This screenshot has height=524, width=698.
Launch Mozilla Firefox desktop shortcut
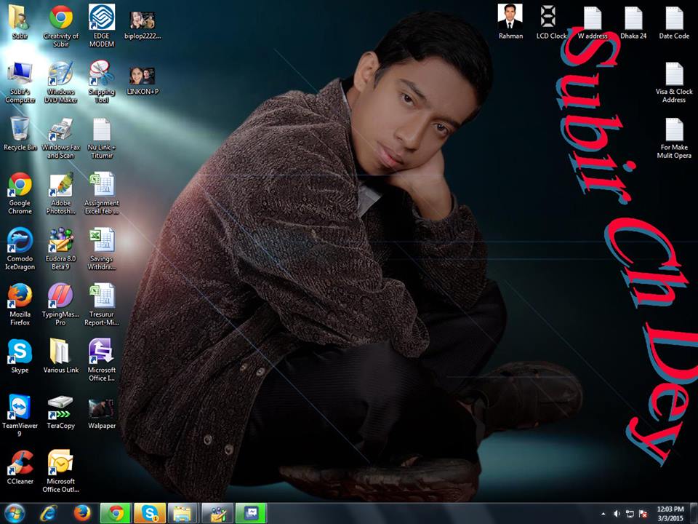(x=20, y=305)
